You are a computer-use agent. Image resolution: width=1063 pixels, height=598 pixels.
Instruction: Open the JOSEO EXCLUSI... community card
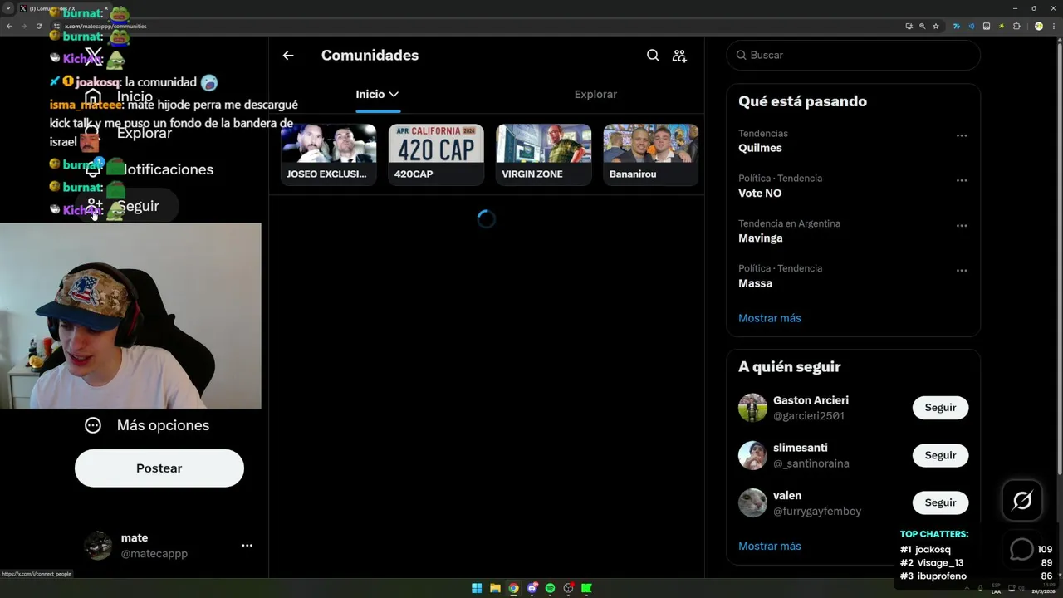click(329, 154)
